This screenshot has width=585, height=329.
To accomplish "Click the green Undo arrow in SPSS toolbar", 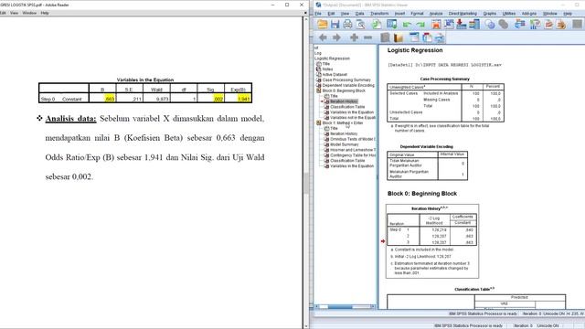I will (407, 25).
